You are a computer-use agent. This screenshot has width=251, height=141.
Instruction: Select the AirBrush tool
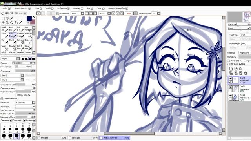[x=28, y=35]
